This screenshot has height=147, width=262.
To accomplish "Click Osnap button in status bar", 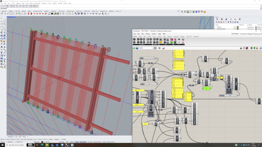I will (x=77, y=142).
